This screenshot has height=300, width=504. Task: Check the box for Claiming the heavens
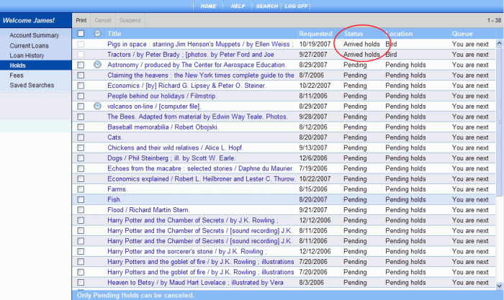pos(81,75)
